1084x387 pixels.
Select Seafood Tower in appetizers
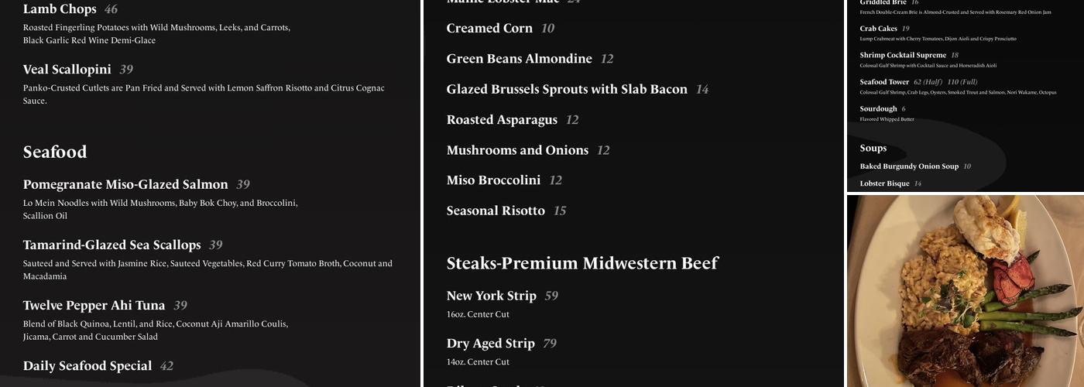(884, 81)
